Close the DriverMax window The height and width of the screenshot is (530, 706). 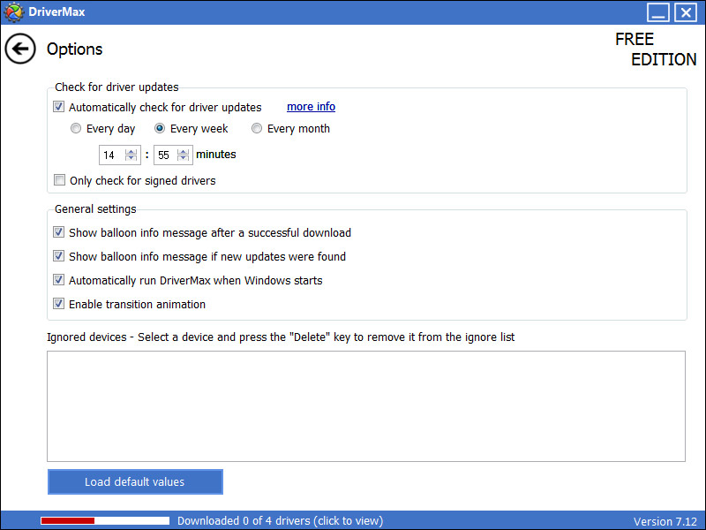tap(686, 12)
